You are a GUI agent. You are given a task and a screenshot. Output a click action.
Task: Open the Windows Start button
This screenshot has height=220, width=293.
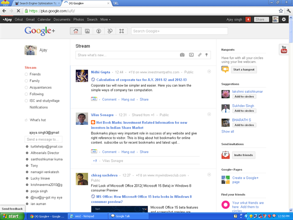[12, 216]
